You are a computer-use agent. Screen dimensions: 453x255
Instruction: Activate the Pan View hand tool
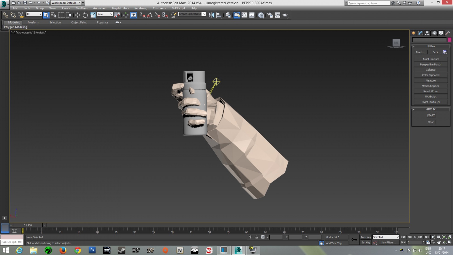tap(439, 243)
